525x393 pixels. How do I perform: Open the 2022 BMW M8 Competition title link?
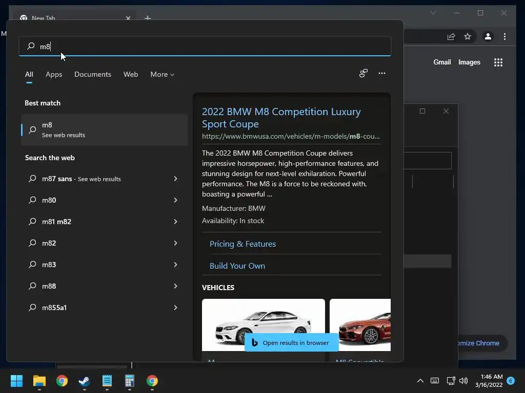tap(281, 118)
